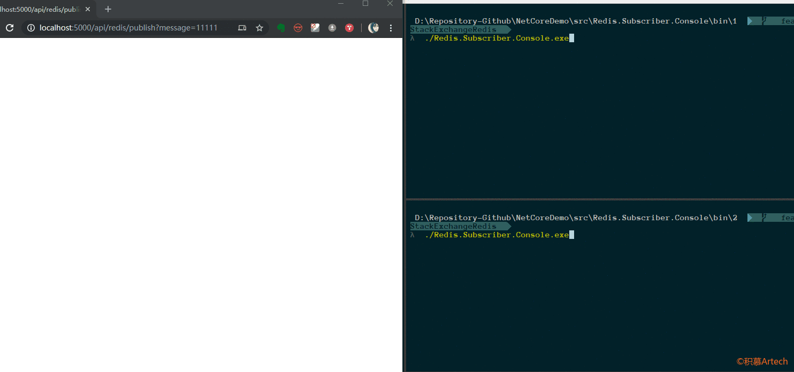This screenshot has width=794, height=372.
Task: Click the command line in top terminal
Action: pyautogui.click(x=497, y=38)
